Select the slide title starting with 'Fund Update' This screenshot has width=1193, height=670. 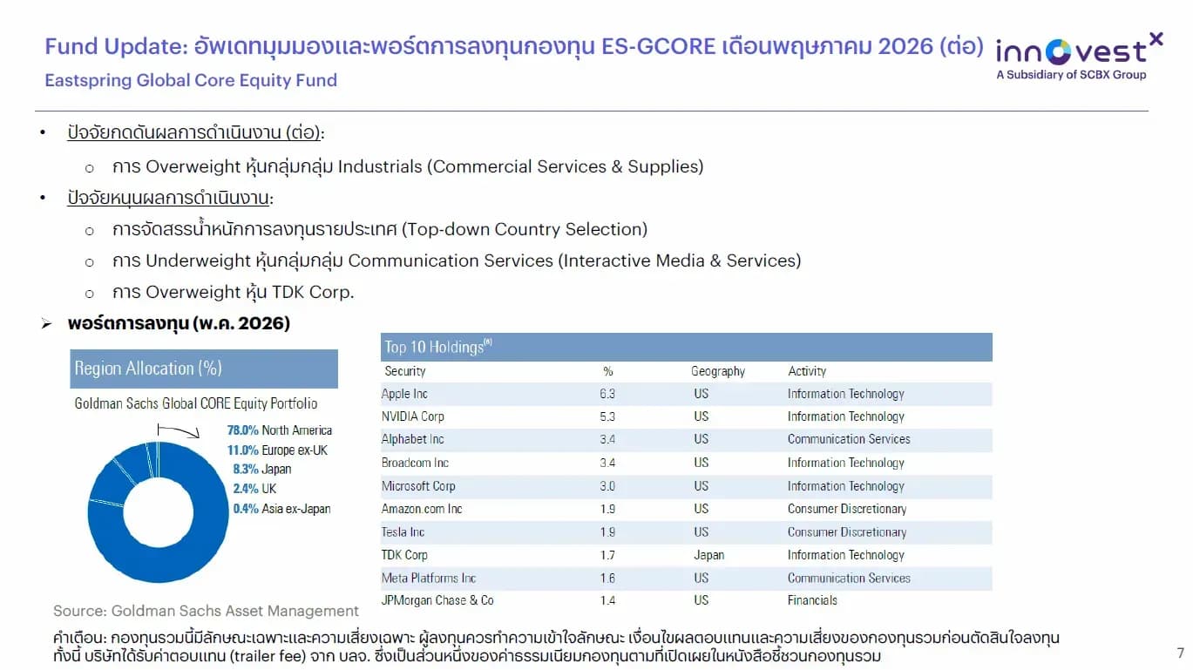coord(514,46)
